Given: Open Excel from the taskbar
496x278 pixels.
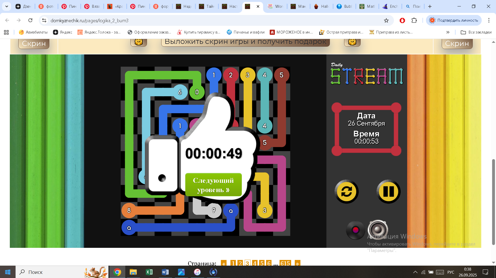Looking at the screenshot, I should [149, 272].
